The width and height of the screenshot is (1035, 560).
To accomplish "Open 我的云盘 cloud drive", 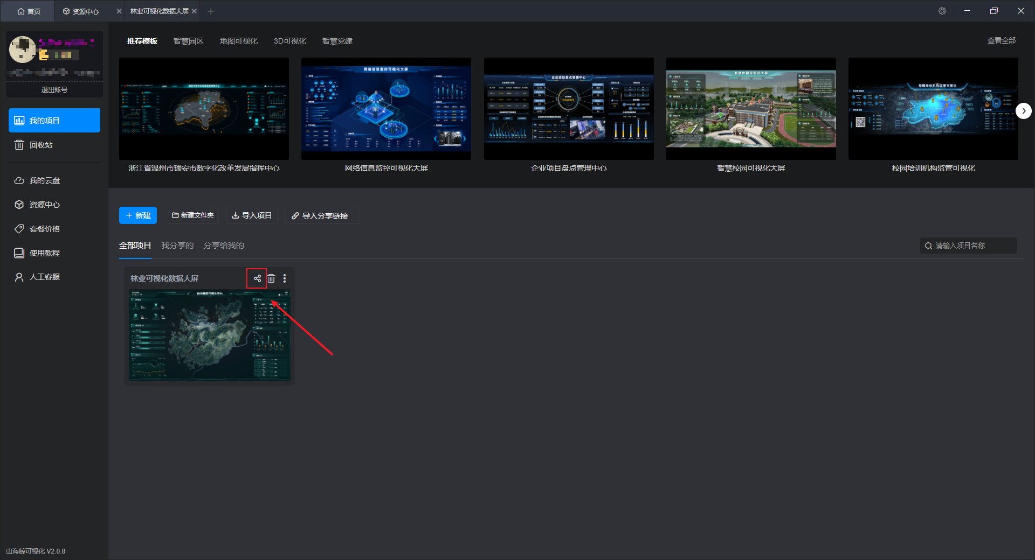I will (54, 180).
